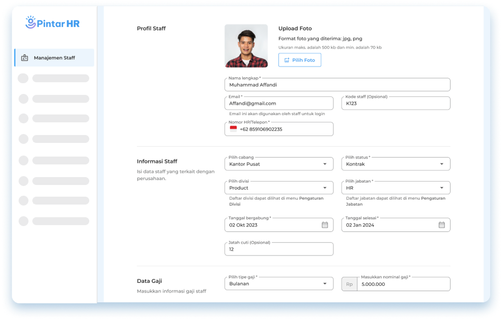Click the calendar icon in Tanggal bergabung
This screenshot has height=320, width=502.
[325, 225]
